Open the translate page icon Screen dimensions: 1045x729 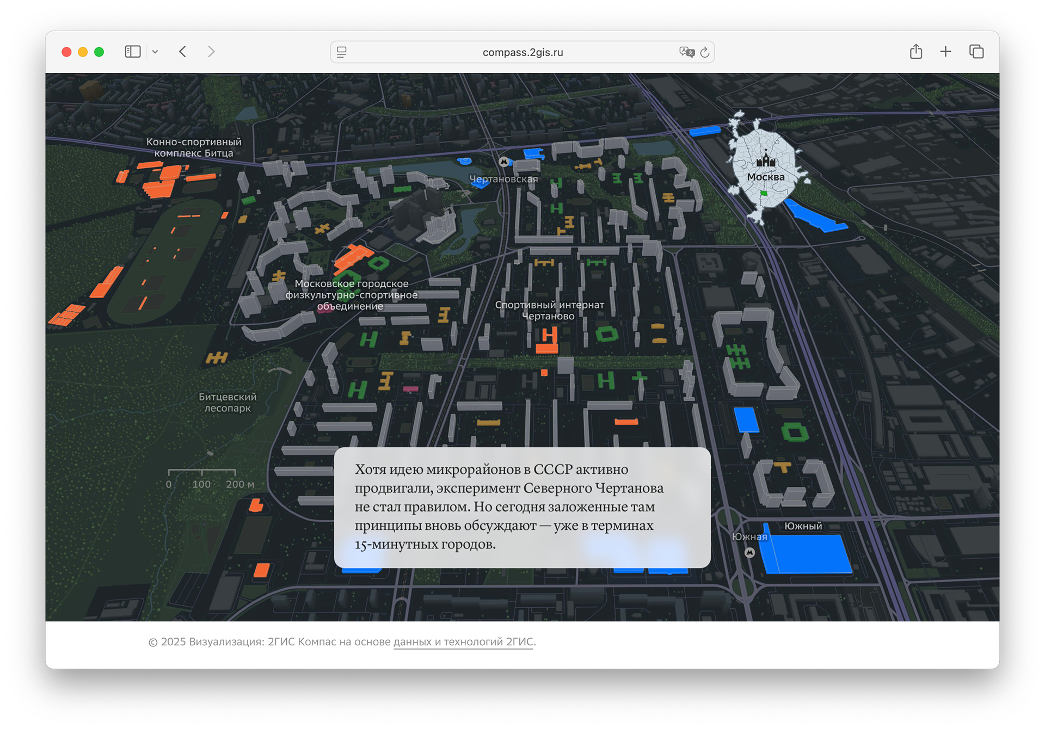pos(687,52)
